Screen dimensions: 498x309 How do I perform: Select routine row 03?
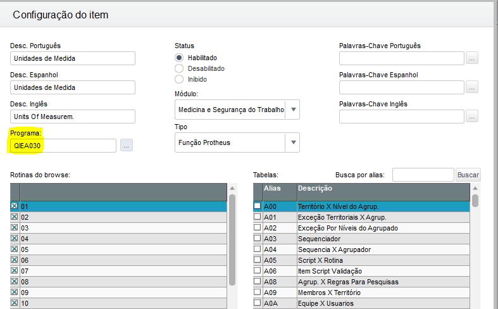(118, 228)
